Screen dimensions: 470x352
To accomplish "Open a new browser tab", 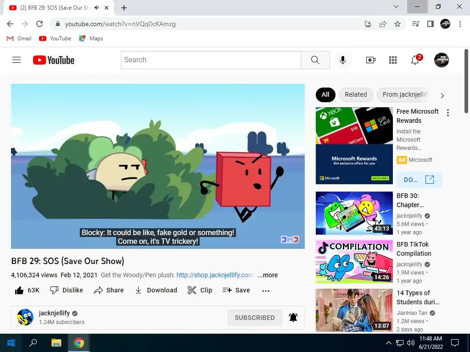I will click(124, 8).
